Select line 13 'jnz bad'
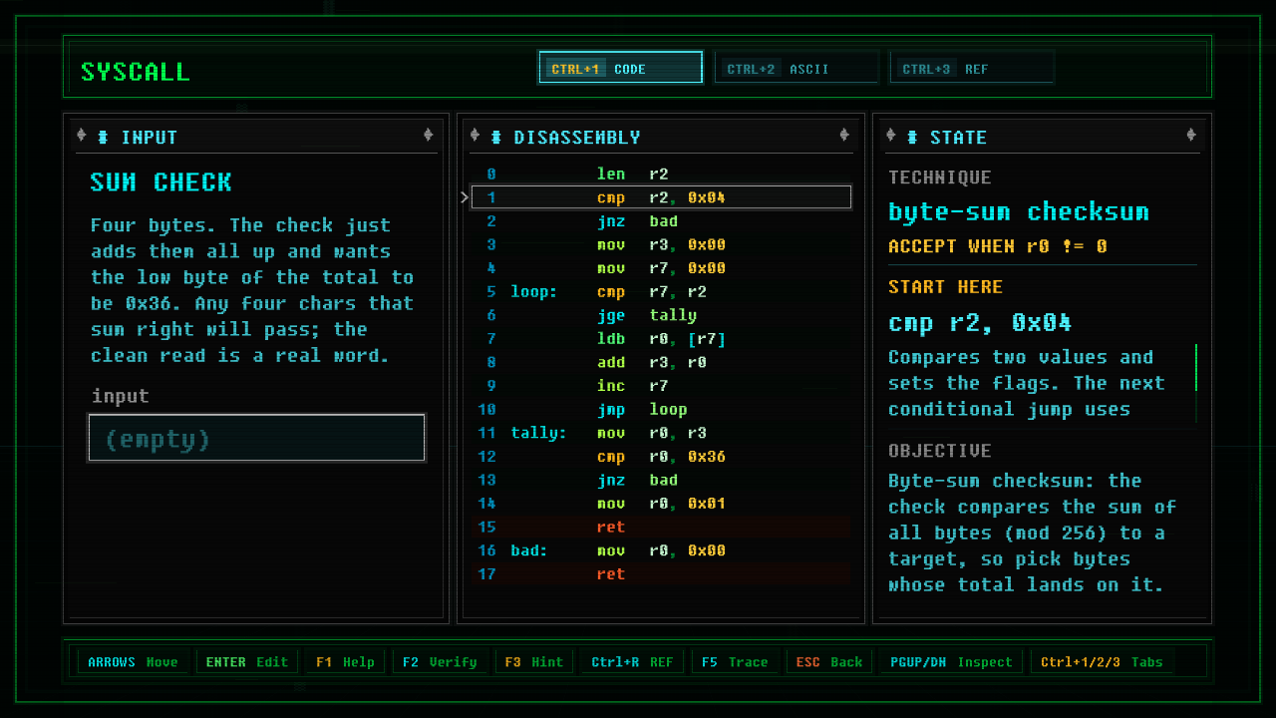 point(661,480)
